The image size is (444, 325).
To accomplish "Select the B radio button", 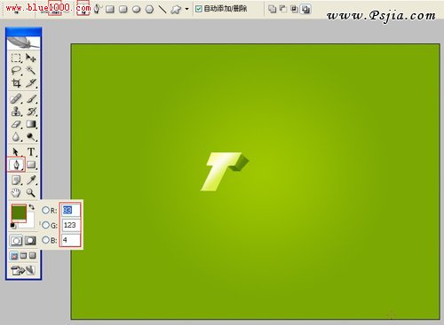I will 45,240.
